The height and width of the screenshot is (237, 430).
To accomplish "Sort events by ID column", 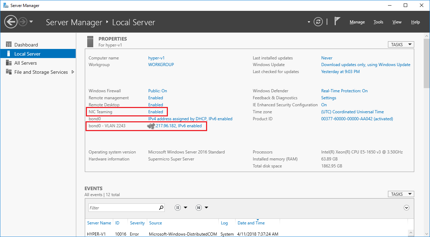I will point(117,223).
